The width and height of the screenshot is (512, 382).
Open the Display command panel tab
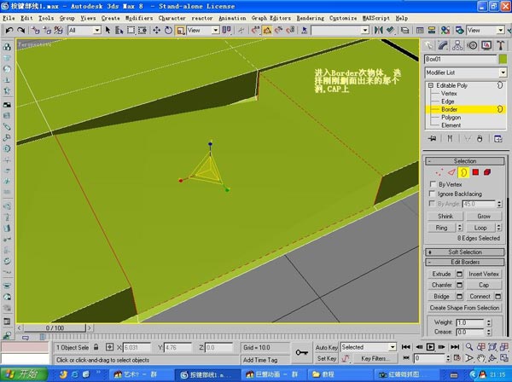pyautogui.click(x=486, y=45)
